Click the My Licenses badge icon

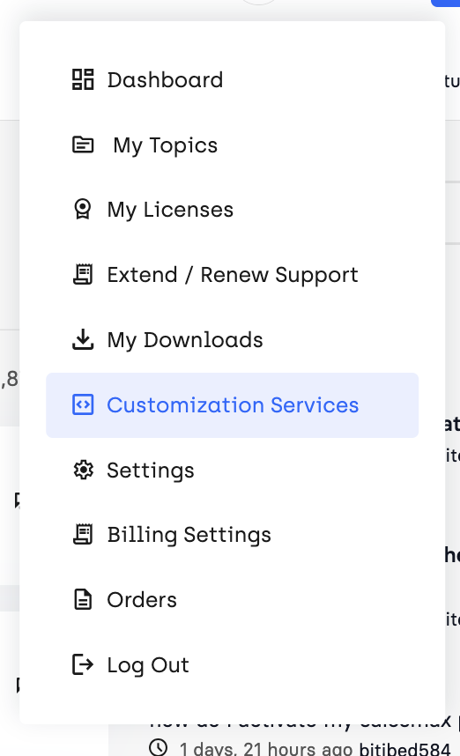point(83,210)
